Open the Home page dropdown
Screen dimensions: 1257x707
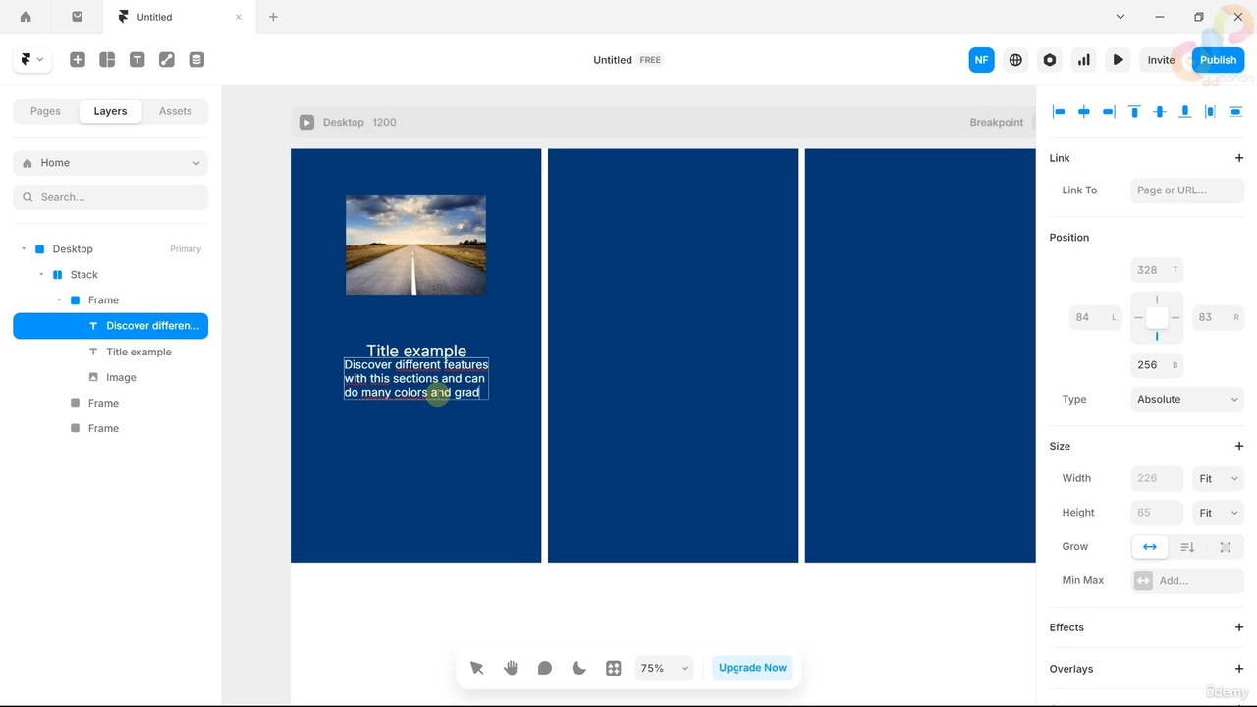pos(110,163)
